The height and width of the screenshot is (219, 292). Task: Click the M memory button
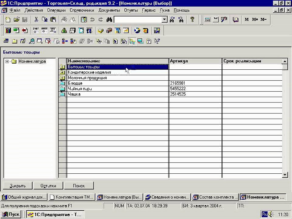point(247,19)
